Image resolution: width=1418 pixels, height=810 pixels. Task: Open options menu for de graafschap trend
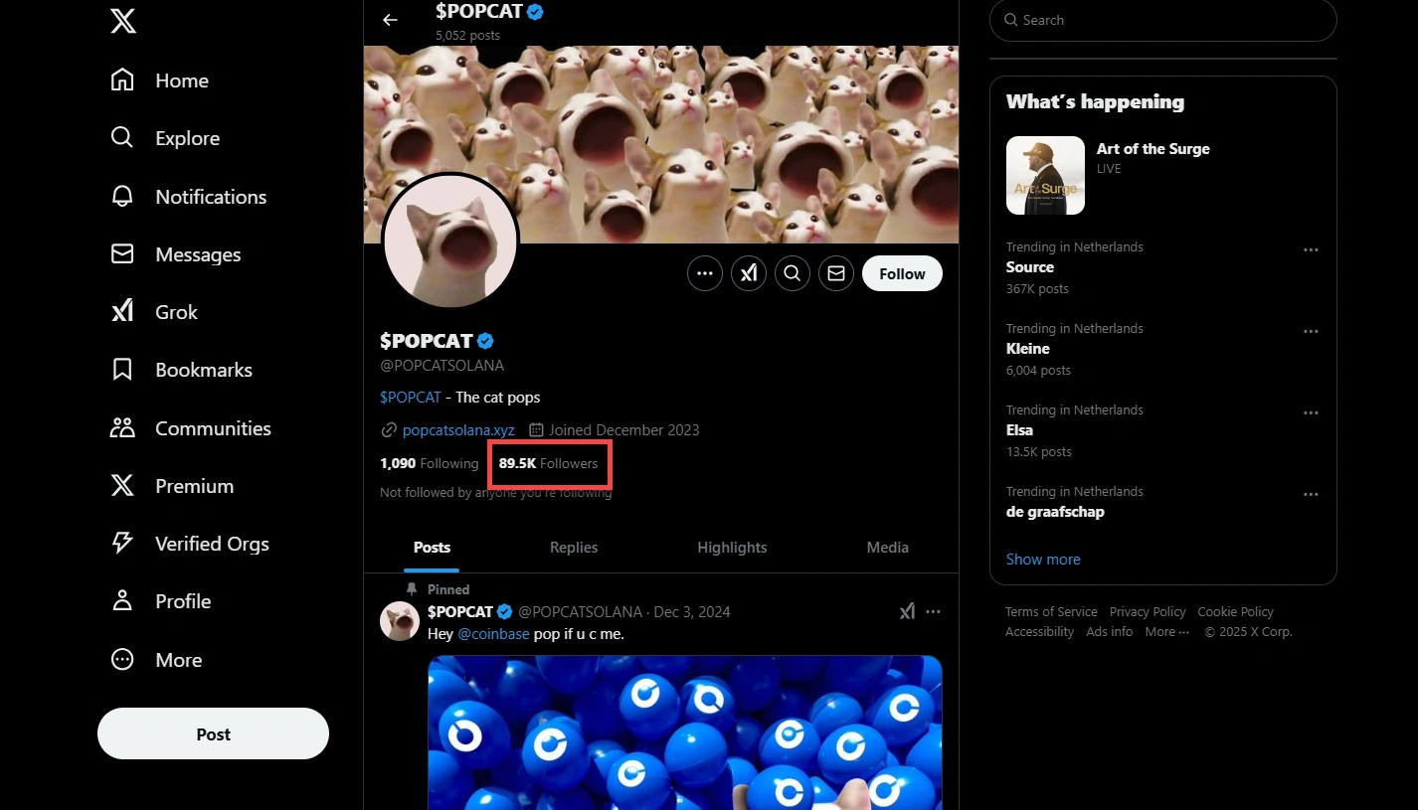click(1311, 495)
